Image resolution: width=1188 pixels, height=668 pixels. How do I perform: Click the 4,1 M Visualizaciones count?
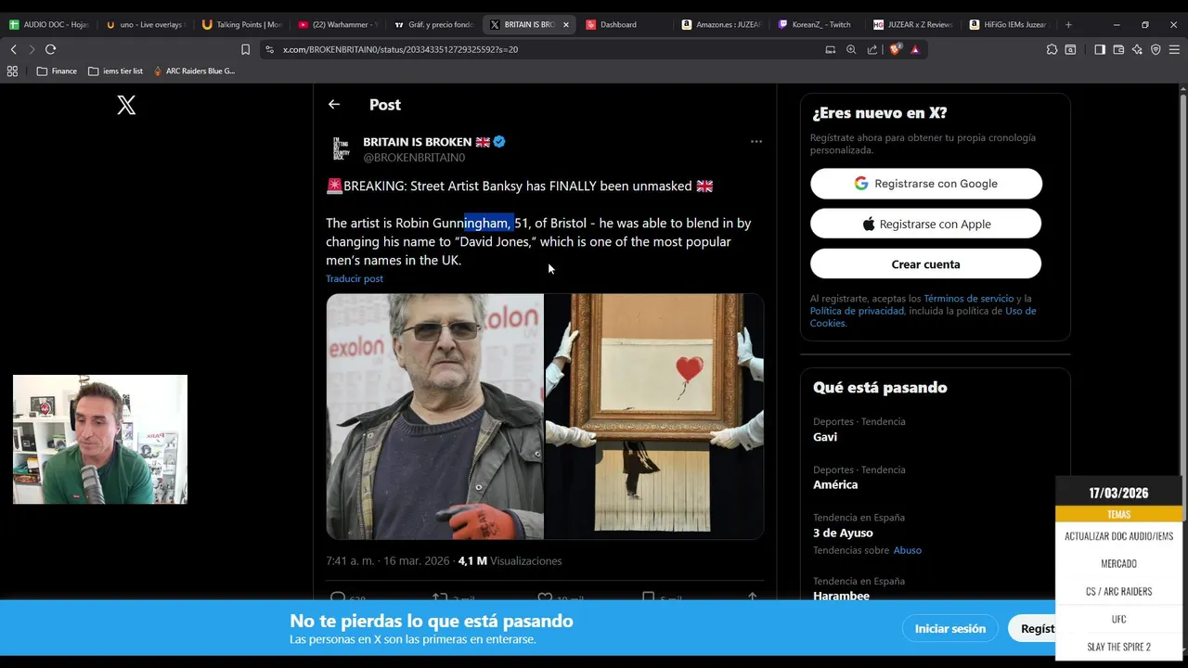coord(510,560)
